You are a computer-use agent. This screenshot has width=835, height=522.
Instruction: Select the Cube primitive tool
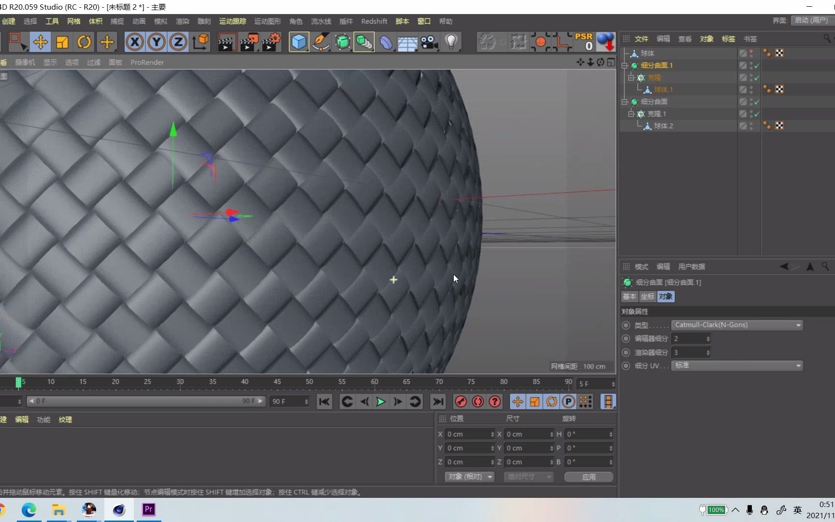pos(298,42)
